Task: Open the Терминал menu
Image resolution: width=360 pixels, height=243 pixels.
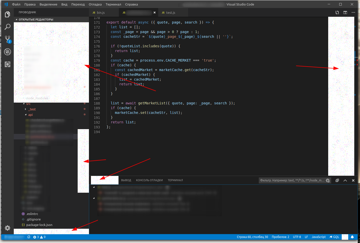Action: (113, 4)
